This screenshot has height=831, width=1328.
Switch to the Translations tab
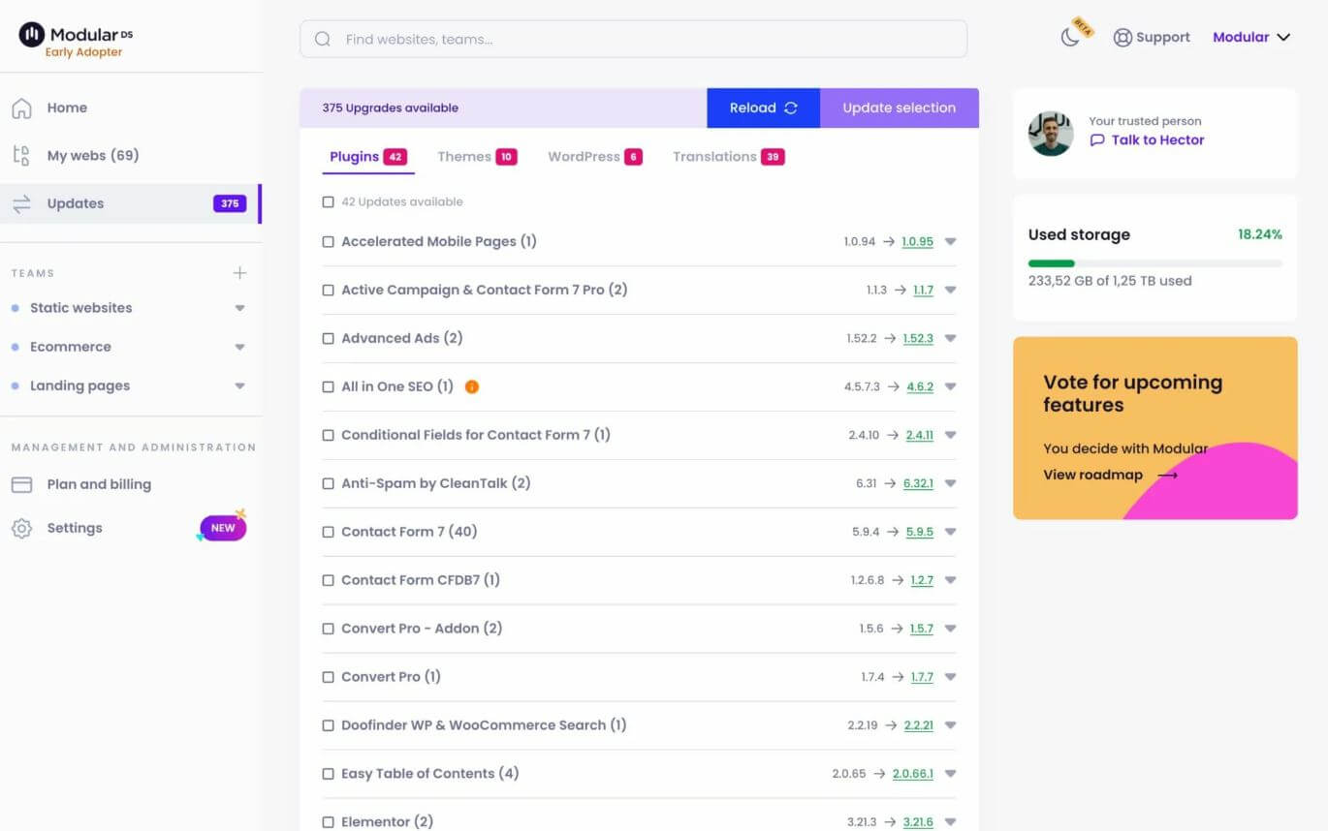click(x=729, y=157)
